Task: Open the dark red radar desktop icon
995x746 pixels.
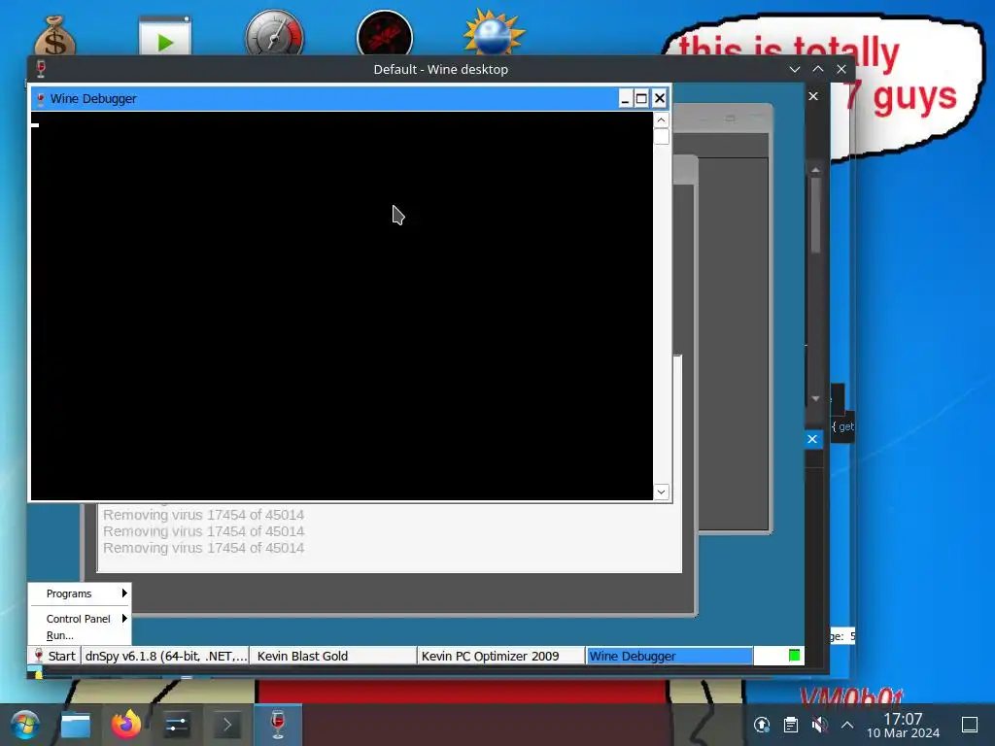Action: pos(385,33)
